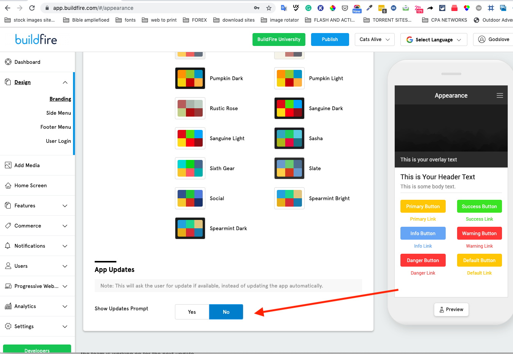The width and height of the screenshot is (513, 354).
Task: Click the black arrow extension icon
Action: click(430, 8)
